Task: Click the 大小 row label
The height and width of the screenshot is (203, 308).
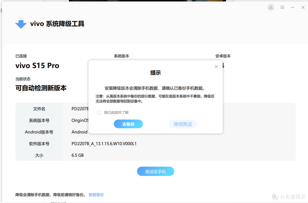Action: (39, 155)
